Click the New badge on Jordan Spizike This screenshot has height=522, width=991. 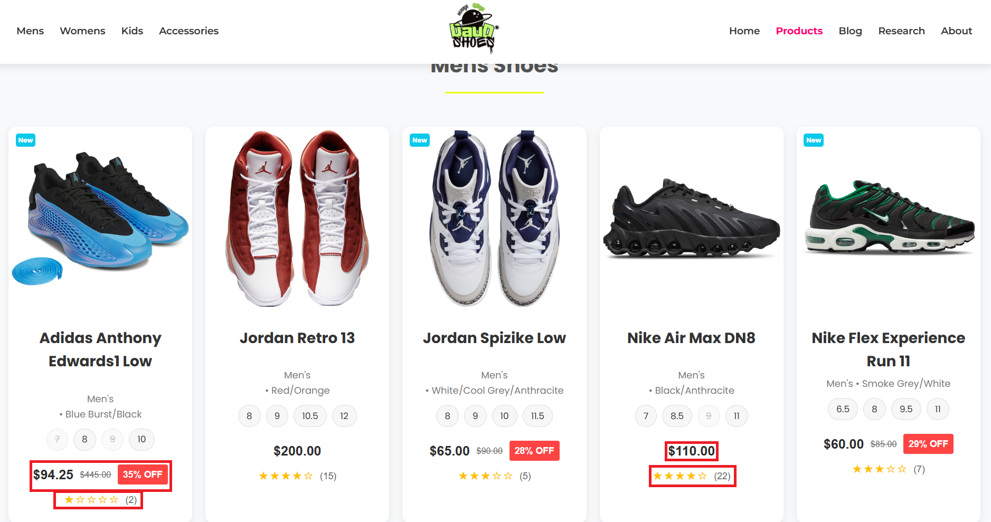click(420, 140)
